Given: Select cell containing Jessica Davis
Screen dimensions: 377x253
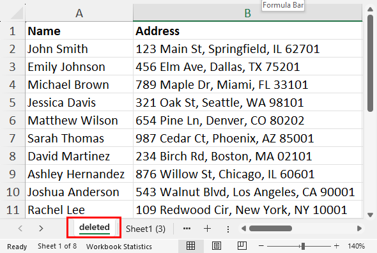Looking at the screenshot, I should pos(79,102).
